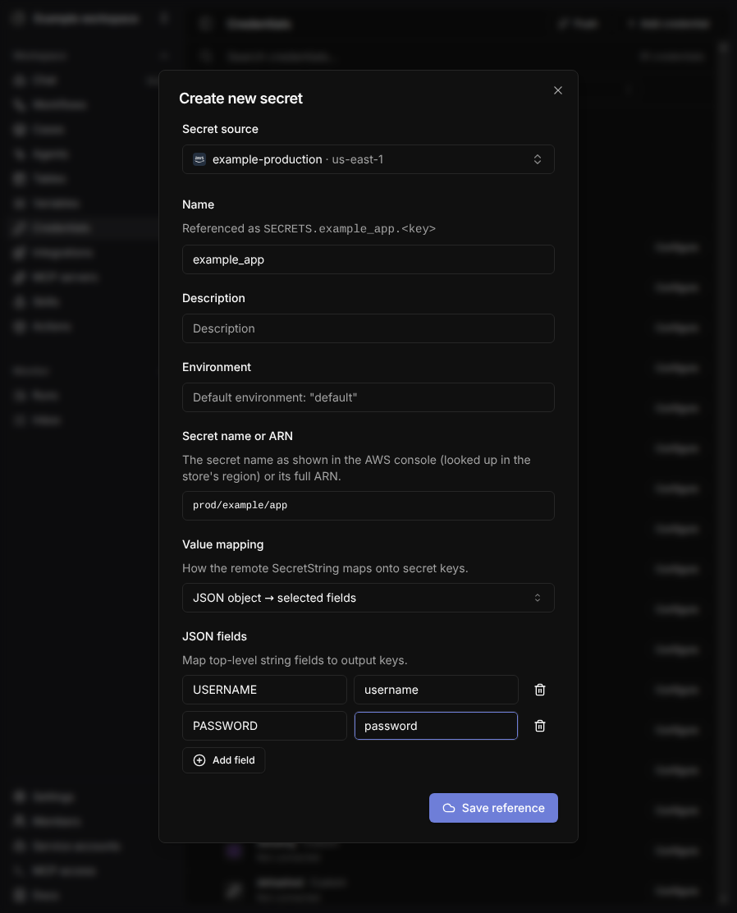The width and height of the screenshot is (737, 913).
Task: Click the Create new secret heading
Action: point(240,99)
